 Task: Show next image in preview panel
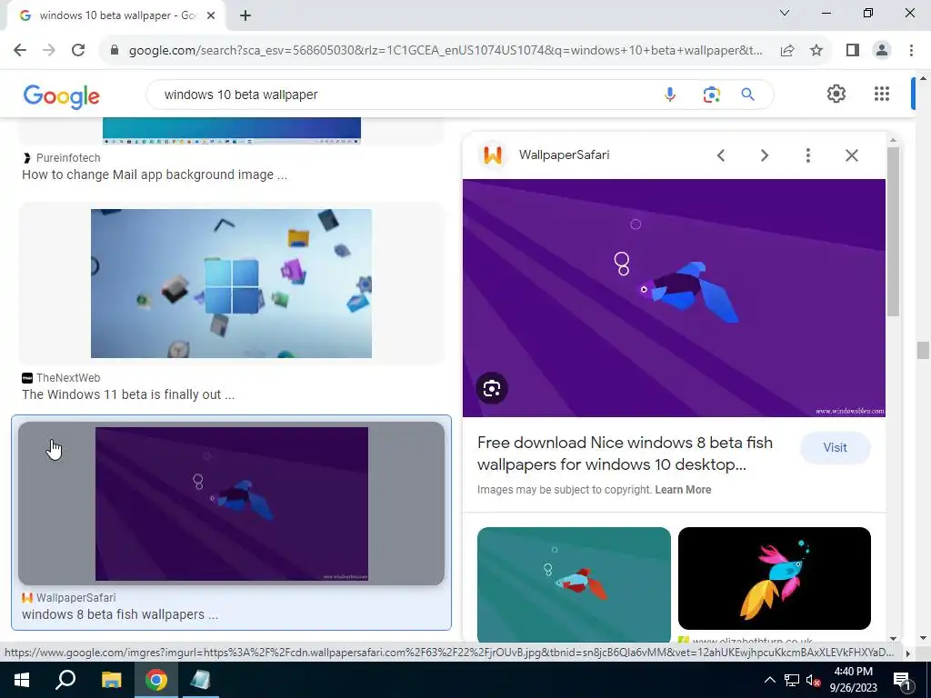tap(765, 155)
